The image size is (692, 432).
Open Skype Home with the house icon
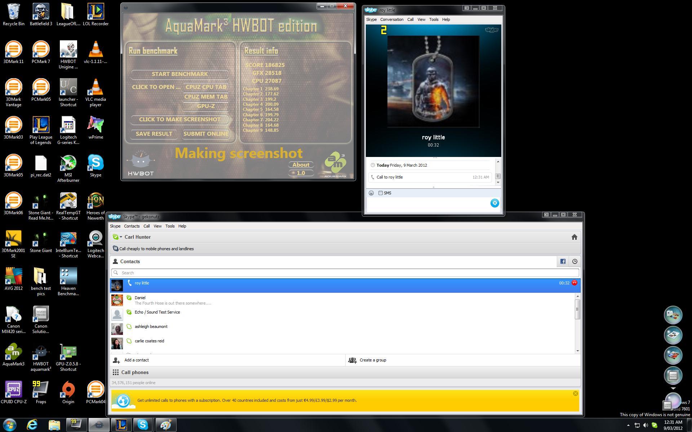[575, 237]
